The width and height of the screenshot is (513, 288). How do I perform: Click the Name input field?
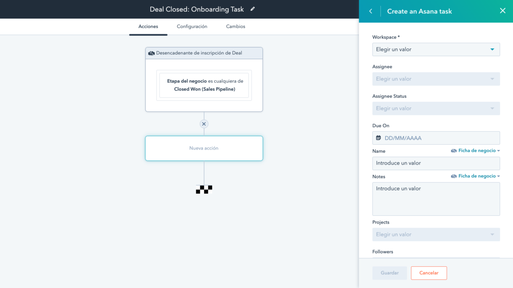point(436,163)
